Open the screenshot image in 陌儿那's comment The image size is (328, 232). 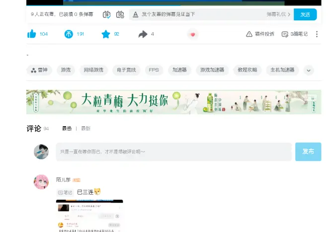point(89,215)
